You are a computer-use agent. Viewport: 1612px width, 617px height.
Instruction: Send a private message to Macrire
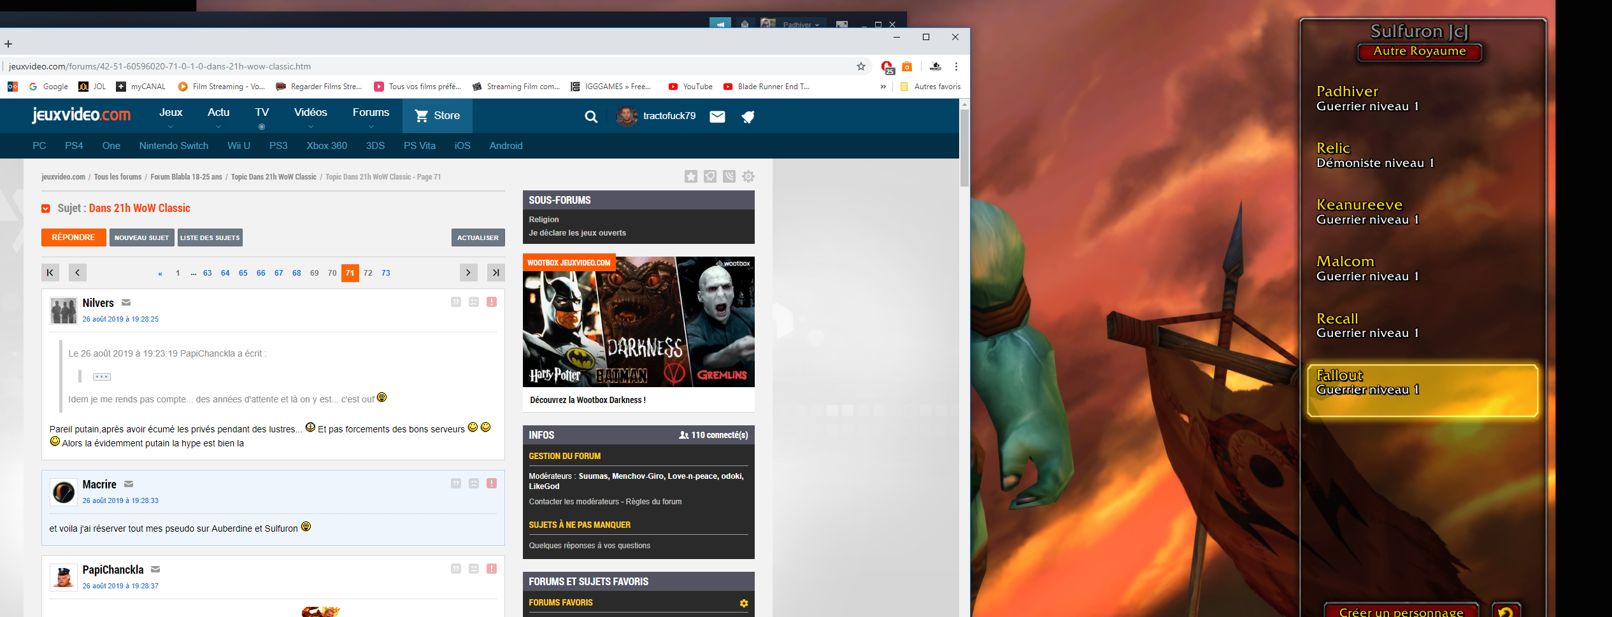[x=129, y=484]
